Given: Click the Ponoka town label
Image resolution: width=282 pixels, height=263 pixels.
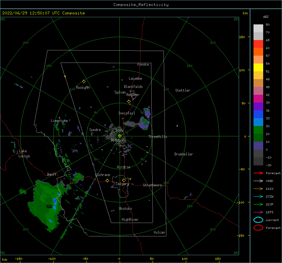Looking at the screenshot, I should point(143,64).
